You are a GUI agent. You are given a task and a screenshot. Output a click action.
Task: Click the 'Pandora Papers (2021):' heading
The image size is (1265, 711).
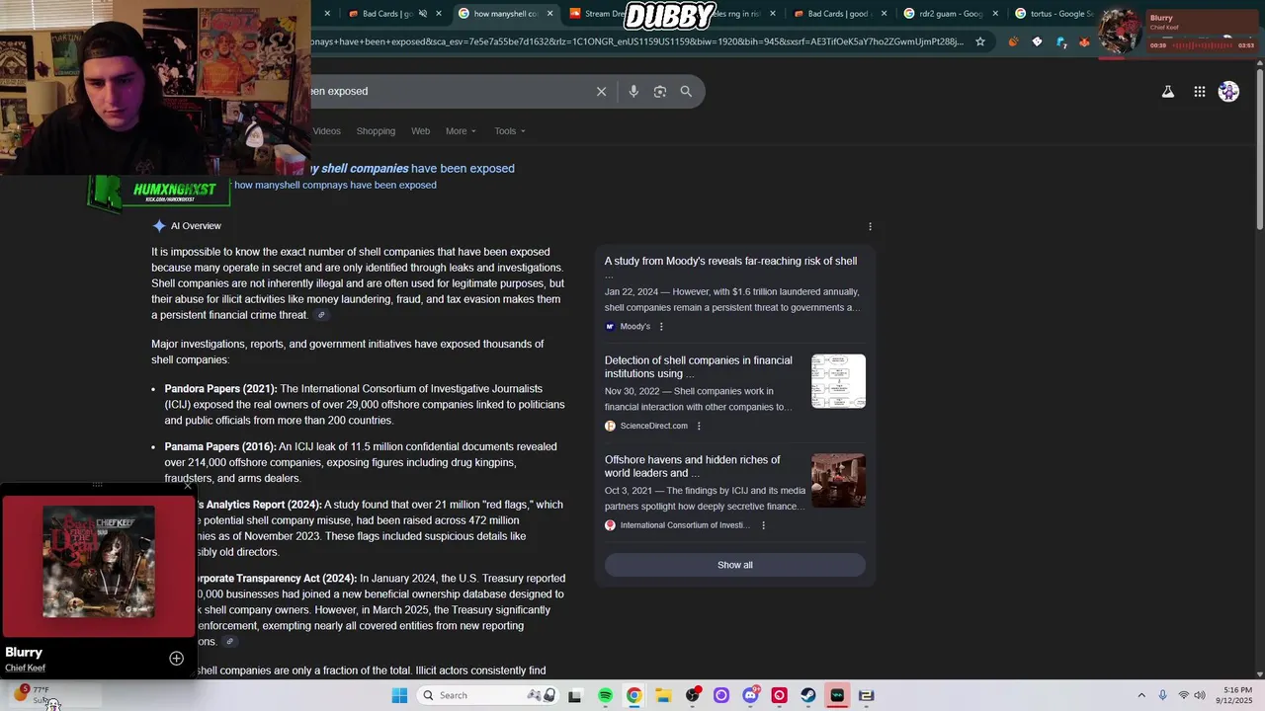pos(220,389)
